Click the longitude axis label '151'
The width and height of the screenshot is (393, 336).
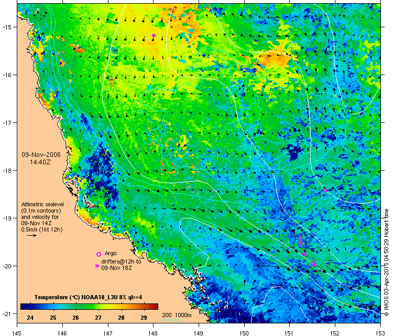[289, 333]
